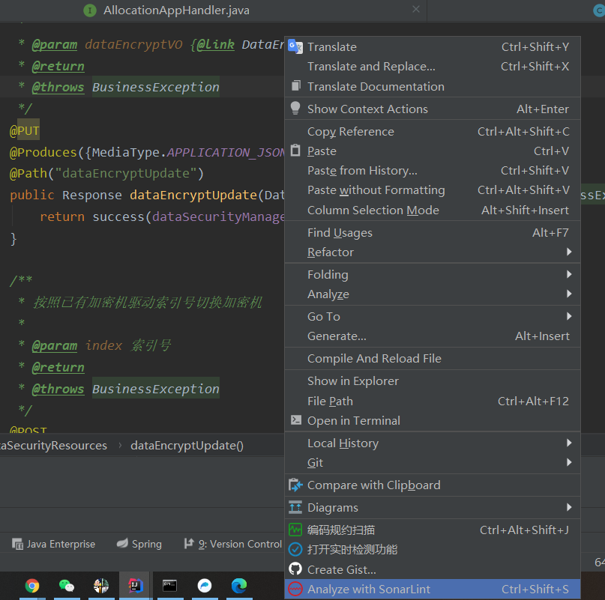The height and width of the screenshot is (600, 605).
Task: Expand the Folding submenu
Action: [x=328, y=275]
